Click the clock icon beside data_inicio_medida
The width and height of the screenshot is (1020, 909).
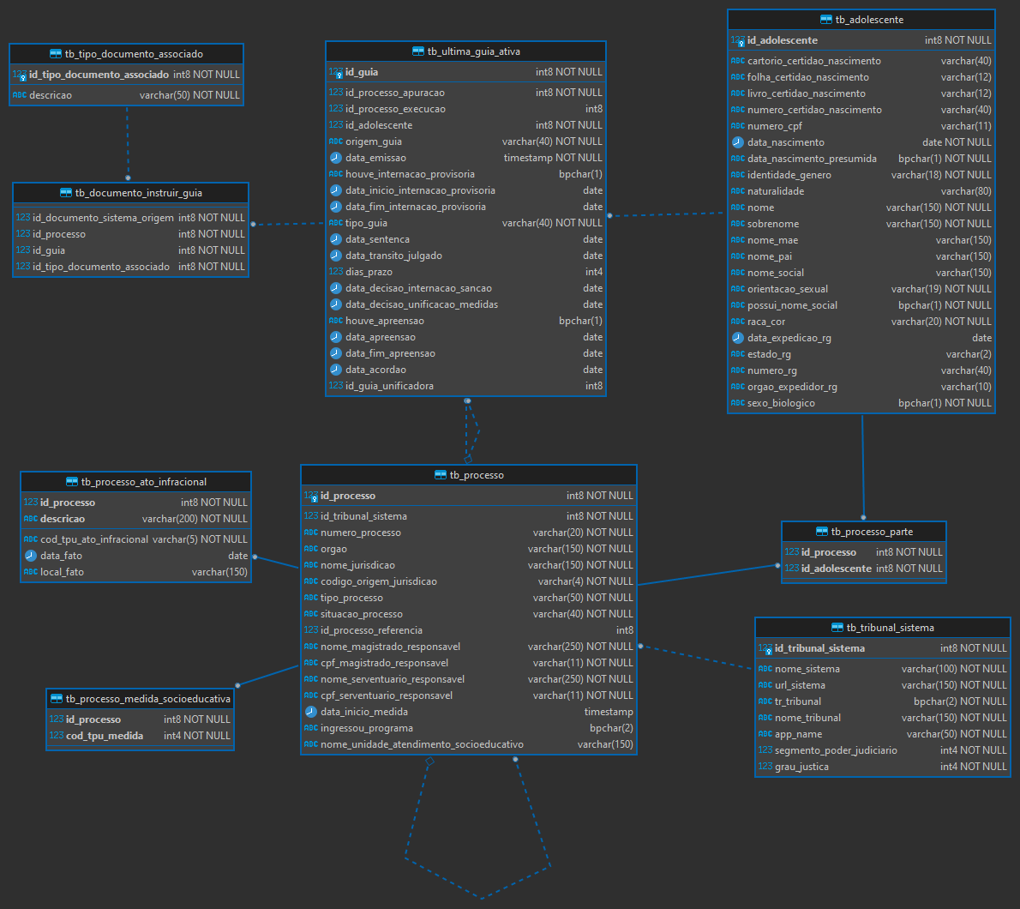311,712
